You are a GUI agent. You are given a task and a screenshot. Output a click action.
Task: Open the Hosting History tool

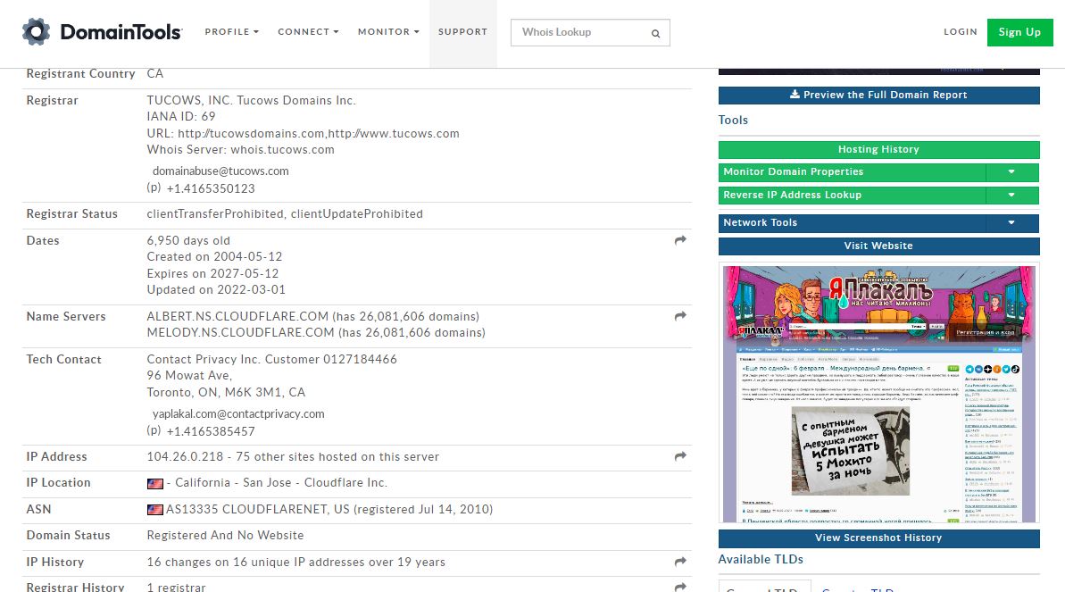tap(879, 149)
